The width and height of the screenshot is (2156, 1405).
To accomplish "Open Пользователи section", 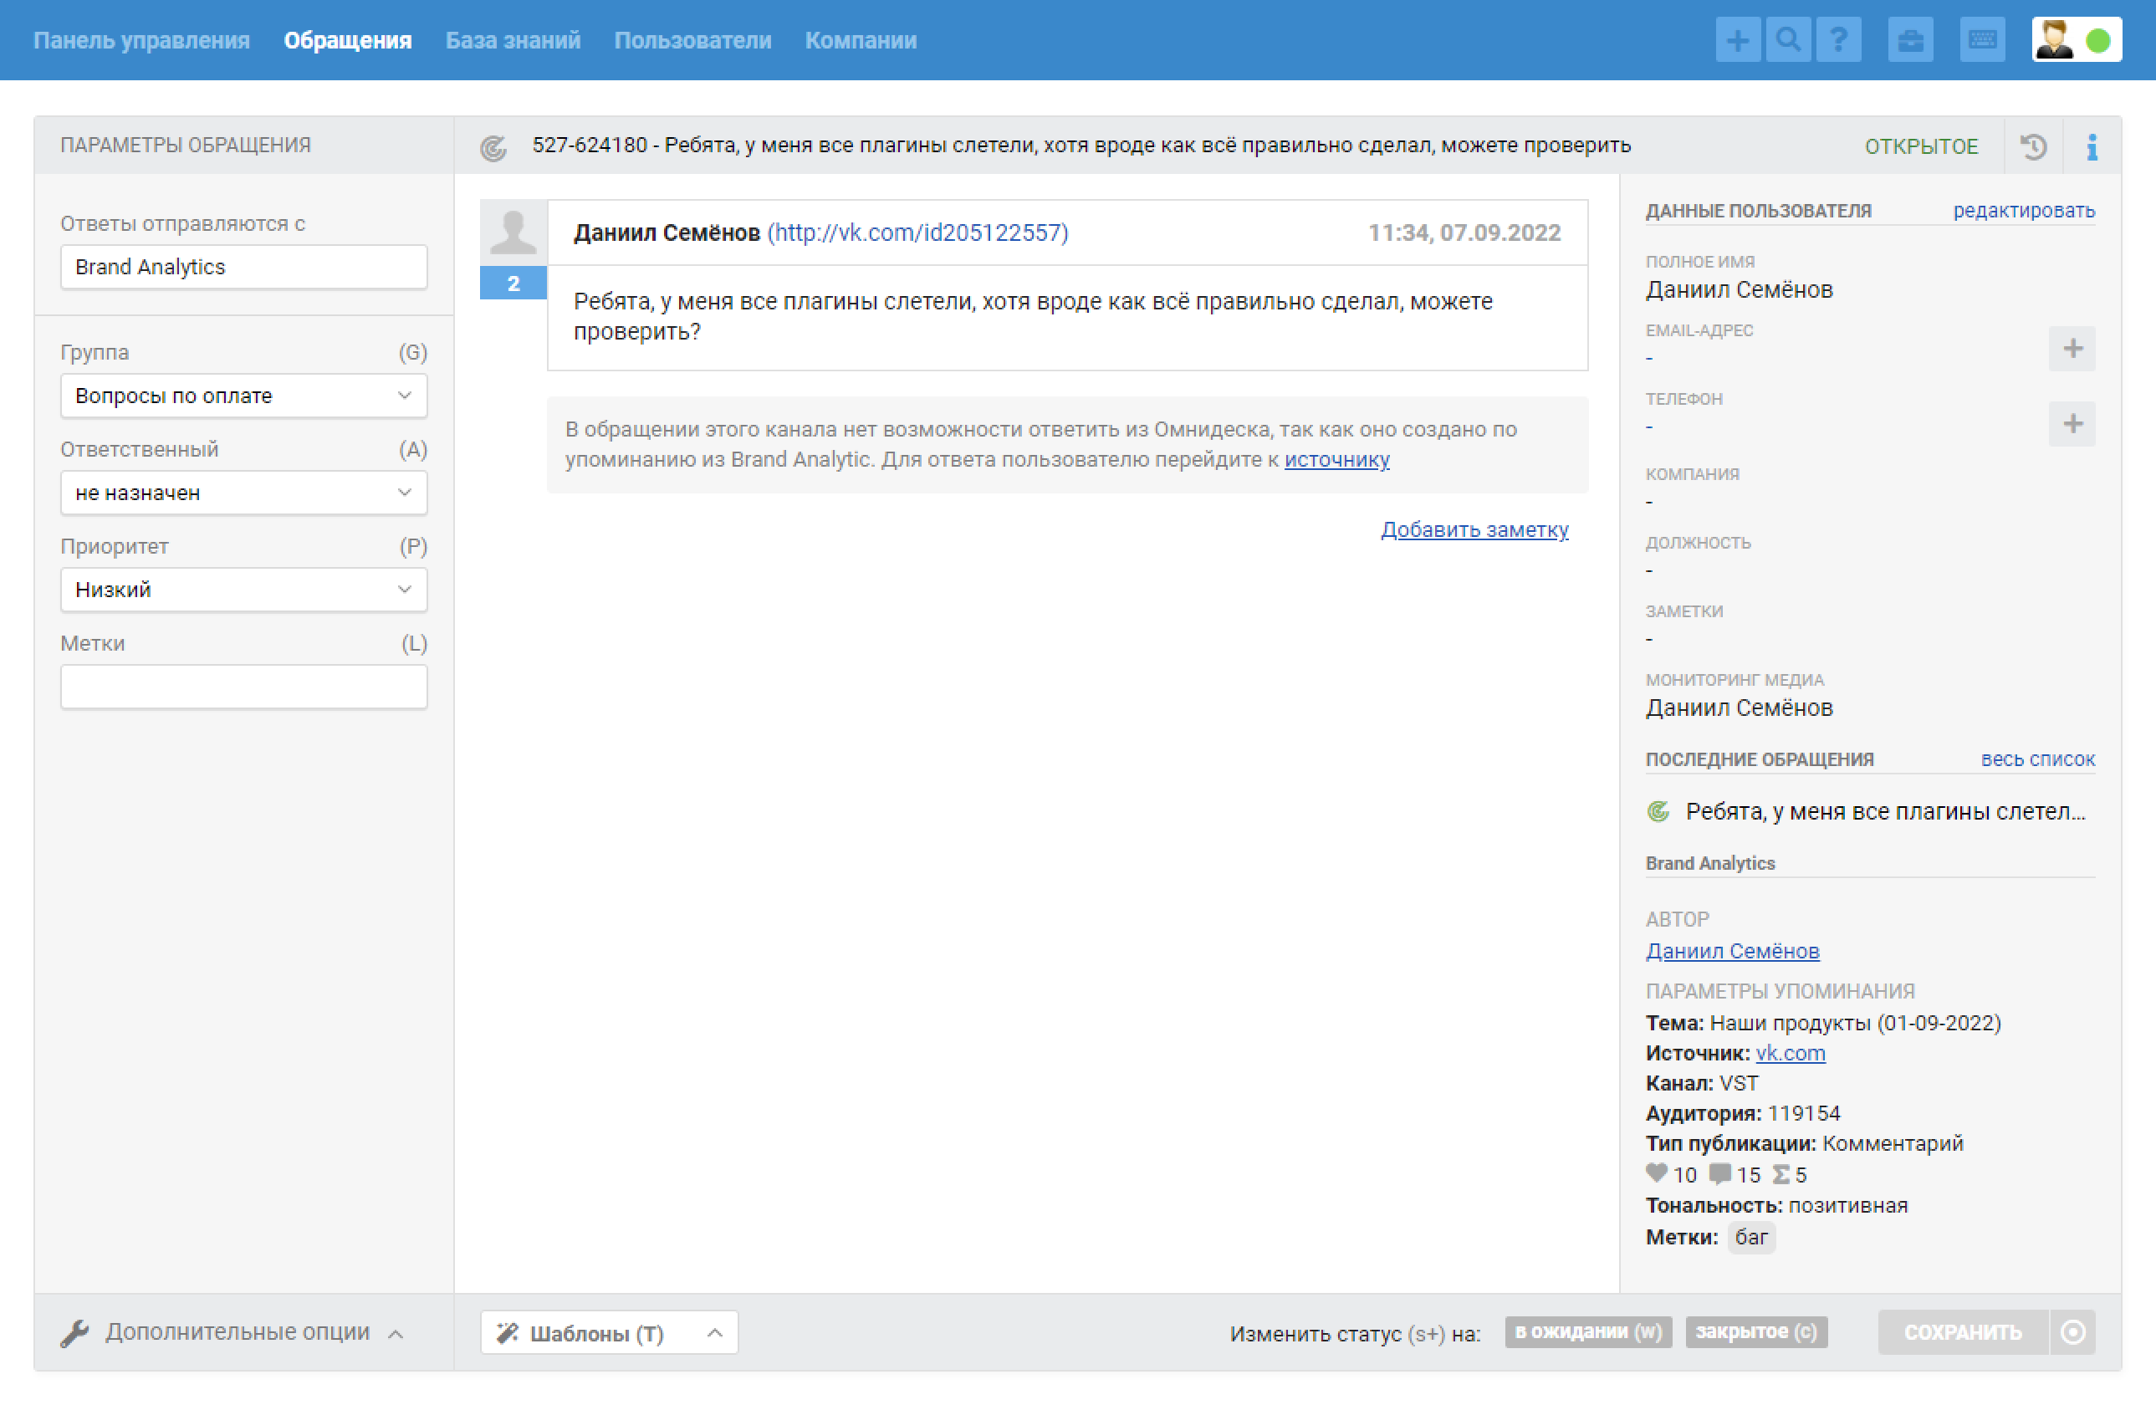I will point(693,41).
